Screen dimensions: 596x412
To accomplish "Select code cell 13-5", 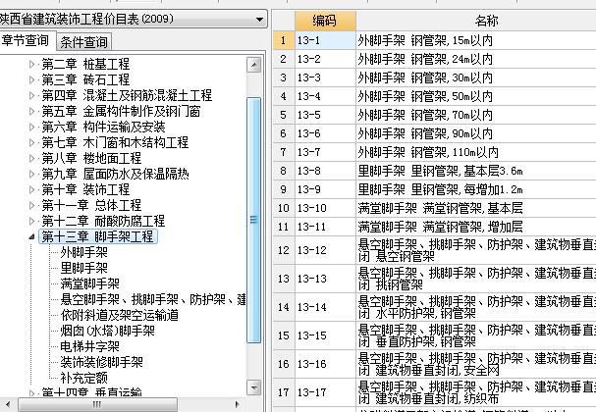I will tap(325, 115).
